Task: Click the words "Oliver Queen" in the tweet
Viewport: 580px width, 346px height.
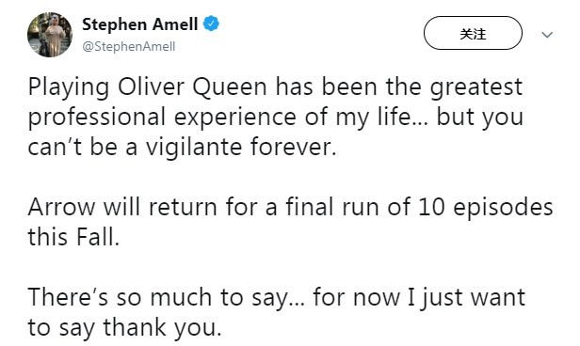Action: point(192,87)
